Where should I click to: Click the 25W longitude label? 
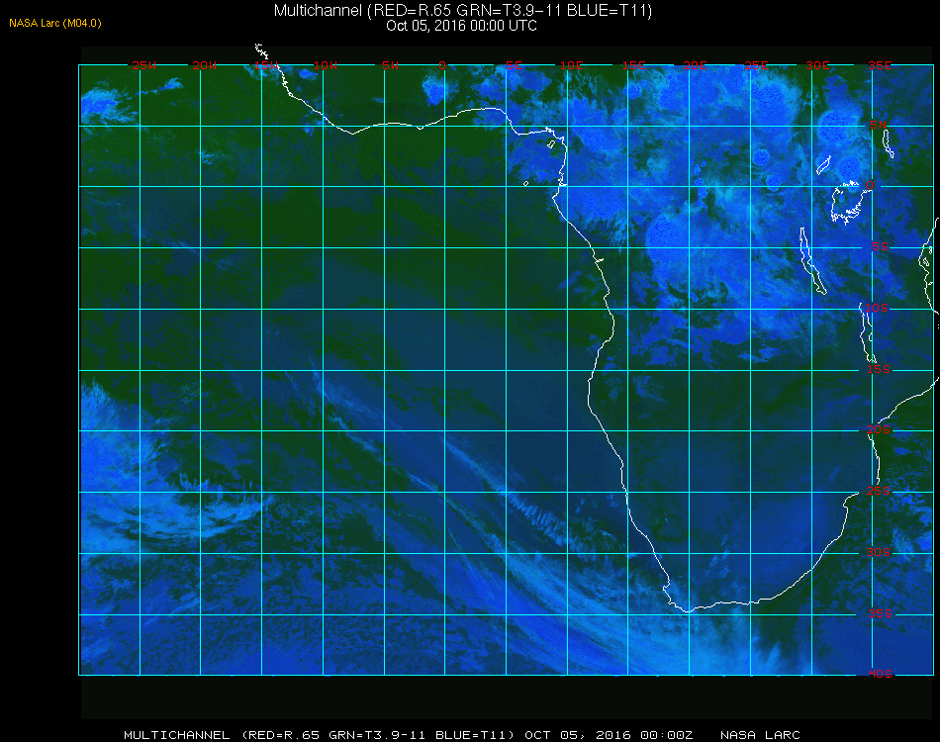(143, 65)
